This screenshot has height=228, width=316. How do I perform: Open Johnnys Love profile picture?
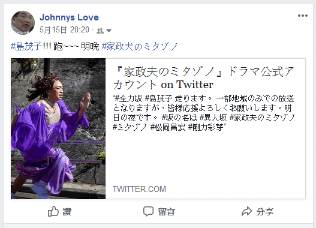[x=23, y=23]
